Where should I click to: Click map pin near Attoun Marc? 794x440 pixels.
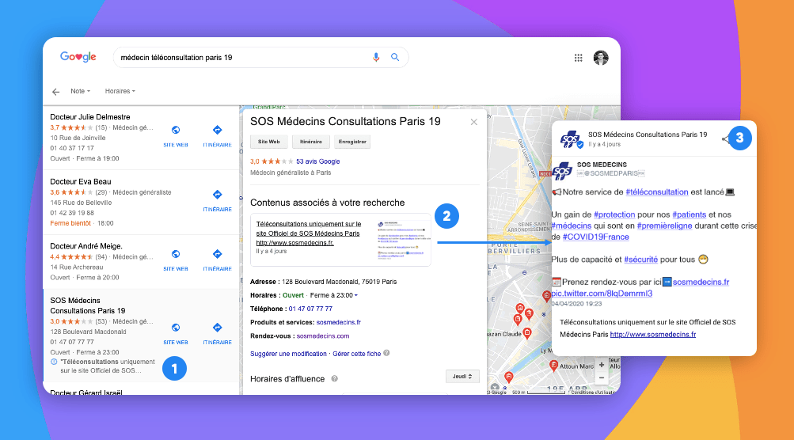click(553, 366)
